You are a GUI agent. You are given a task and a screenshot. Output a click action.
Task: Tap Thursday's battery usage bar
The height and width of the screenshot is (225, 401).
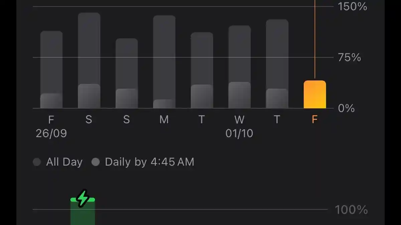pyautogui.click(x=277, y=64)
